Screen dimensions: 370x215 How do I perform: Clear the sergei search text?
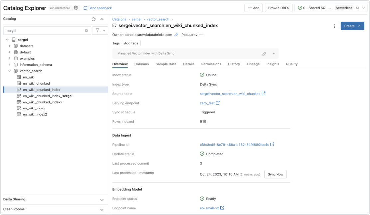click(86, 30)
